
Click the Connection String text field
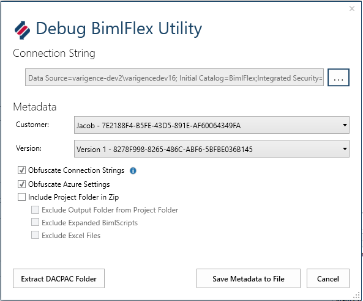pyautogui.click(x=174, y=78)
